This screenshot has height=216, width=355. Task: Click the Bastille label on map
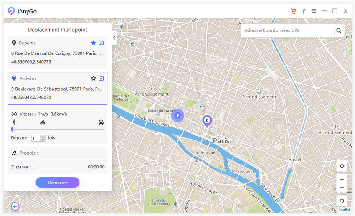coord(296,160)
